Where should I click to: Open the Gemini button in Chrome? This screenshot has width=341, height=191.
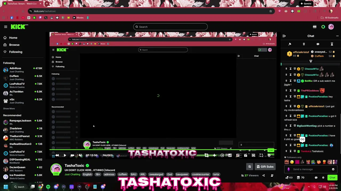[306, 4]
